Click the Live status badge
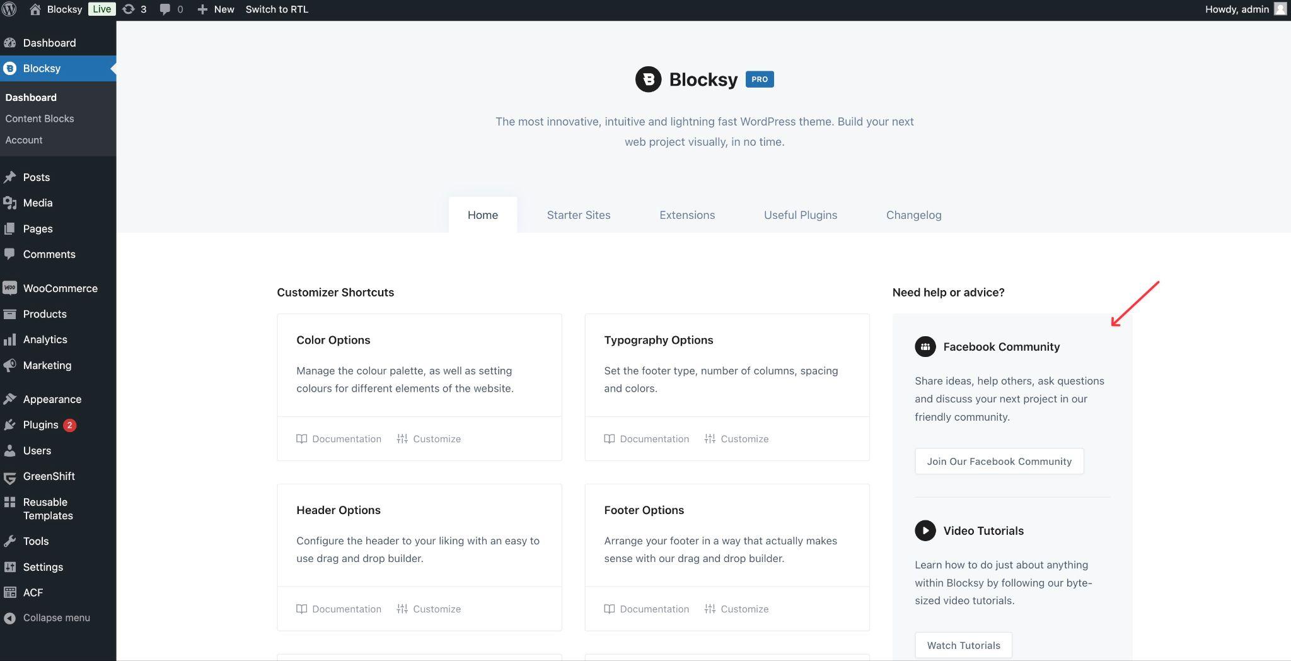This screenshot has width=1291, height=661. 101,9
